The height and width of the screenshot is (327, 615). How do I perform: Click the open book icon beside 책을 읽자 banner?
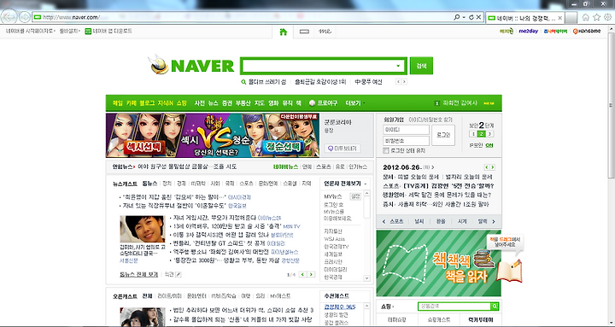(509, 270)
